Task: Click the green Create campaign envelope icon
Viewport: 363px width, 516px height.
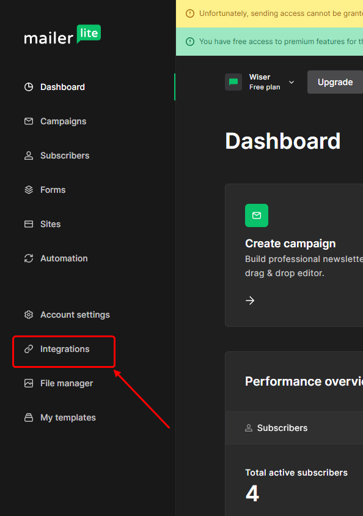Action: point(257,215)
